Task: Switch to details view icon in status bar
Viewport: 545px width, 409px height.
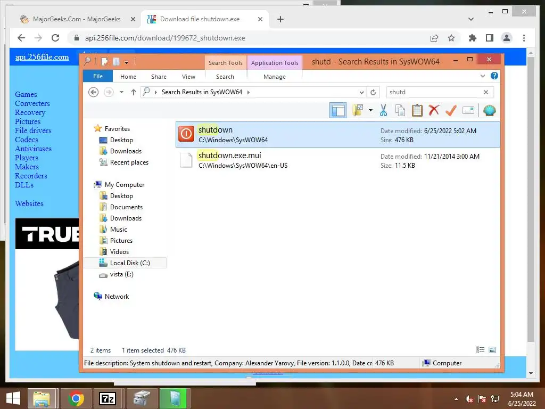Action: [480, 350]
